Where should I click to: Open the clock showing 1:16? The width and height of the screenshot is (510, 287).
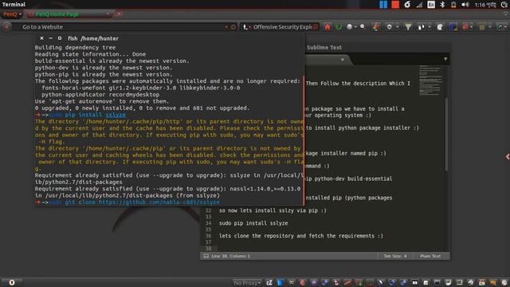click(485, 5)
